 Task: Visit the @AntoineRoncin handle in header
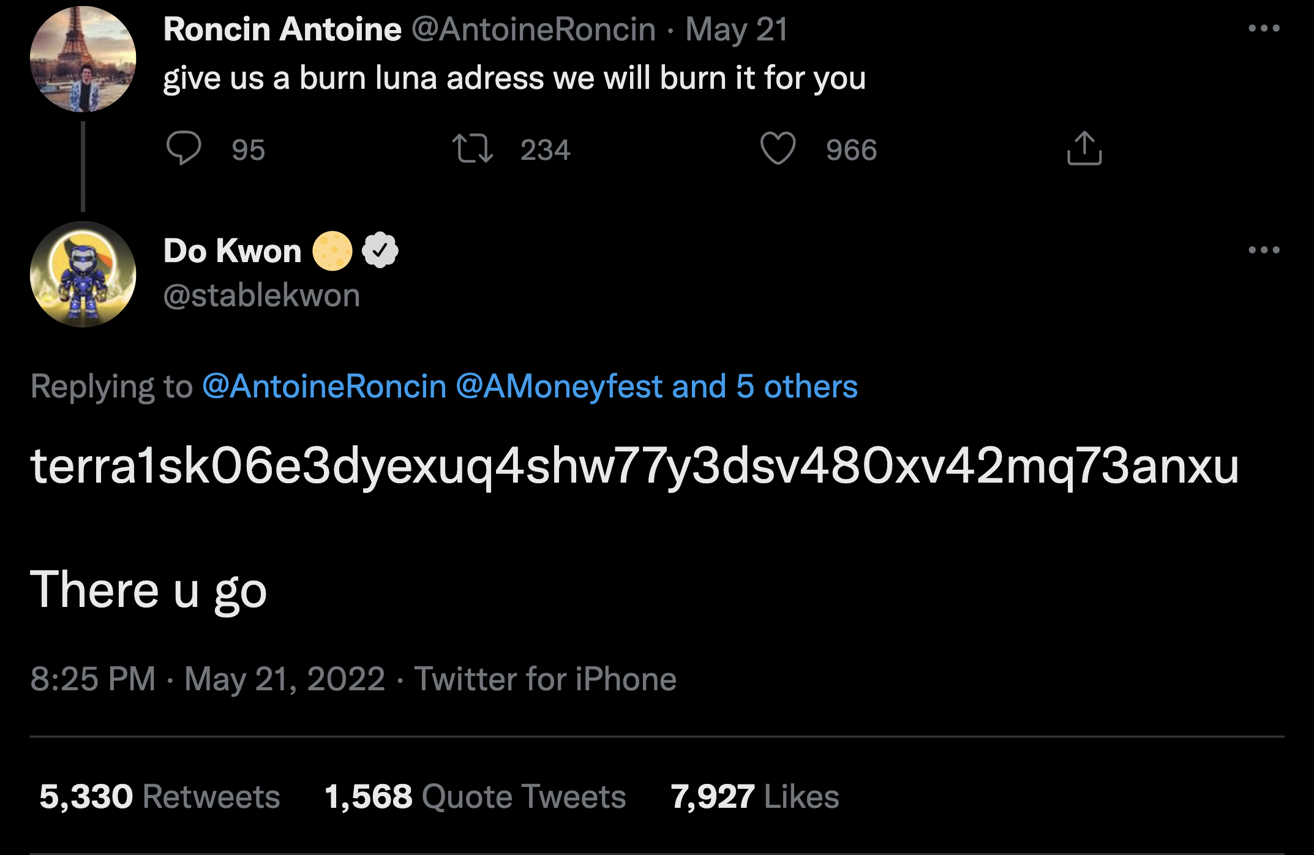coord(533,29)
